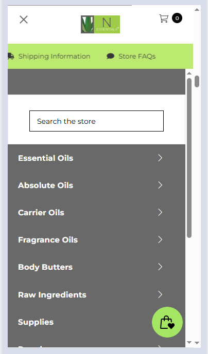208x354 pixels.
Task: Open the green wishlist bag button
Action: [167, 322]
